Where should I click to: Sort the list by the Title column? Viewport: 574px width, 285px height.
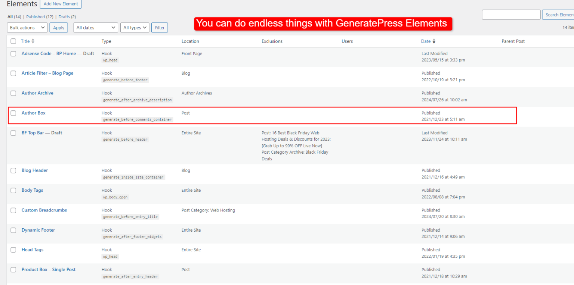(25, 41)
